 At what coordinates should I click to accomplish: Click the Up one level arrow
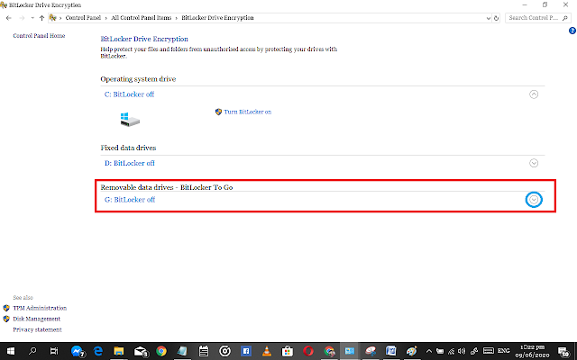tap(41, 18)
